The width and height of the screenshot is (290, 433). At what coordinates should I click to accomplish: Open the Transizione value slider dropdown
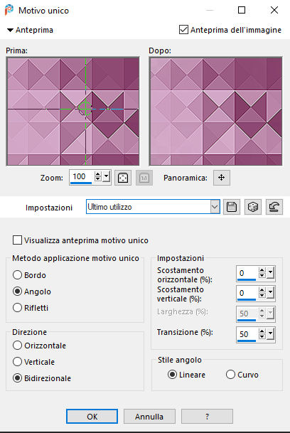pos(270,333)
